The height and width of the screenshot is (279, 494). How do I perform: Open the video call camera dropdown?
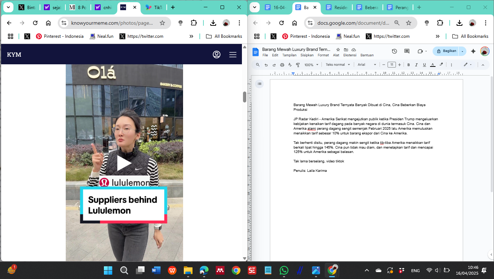click(422, 51)
